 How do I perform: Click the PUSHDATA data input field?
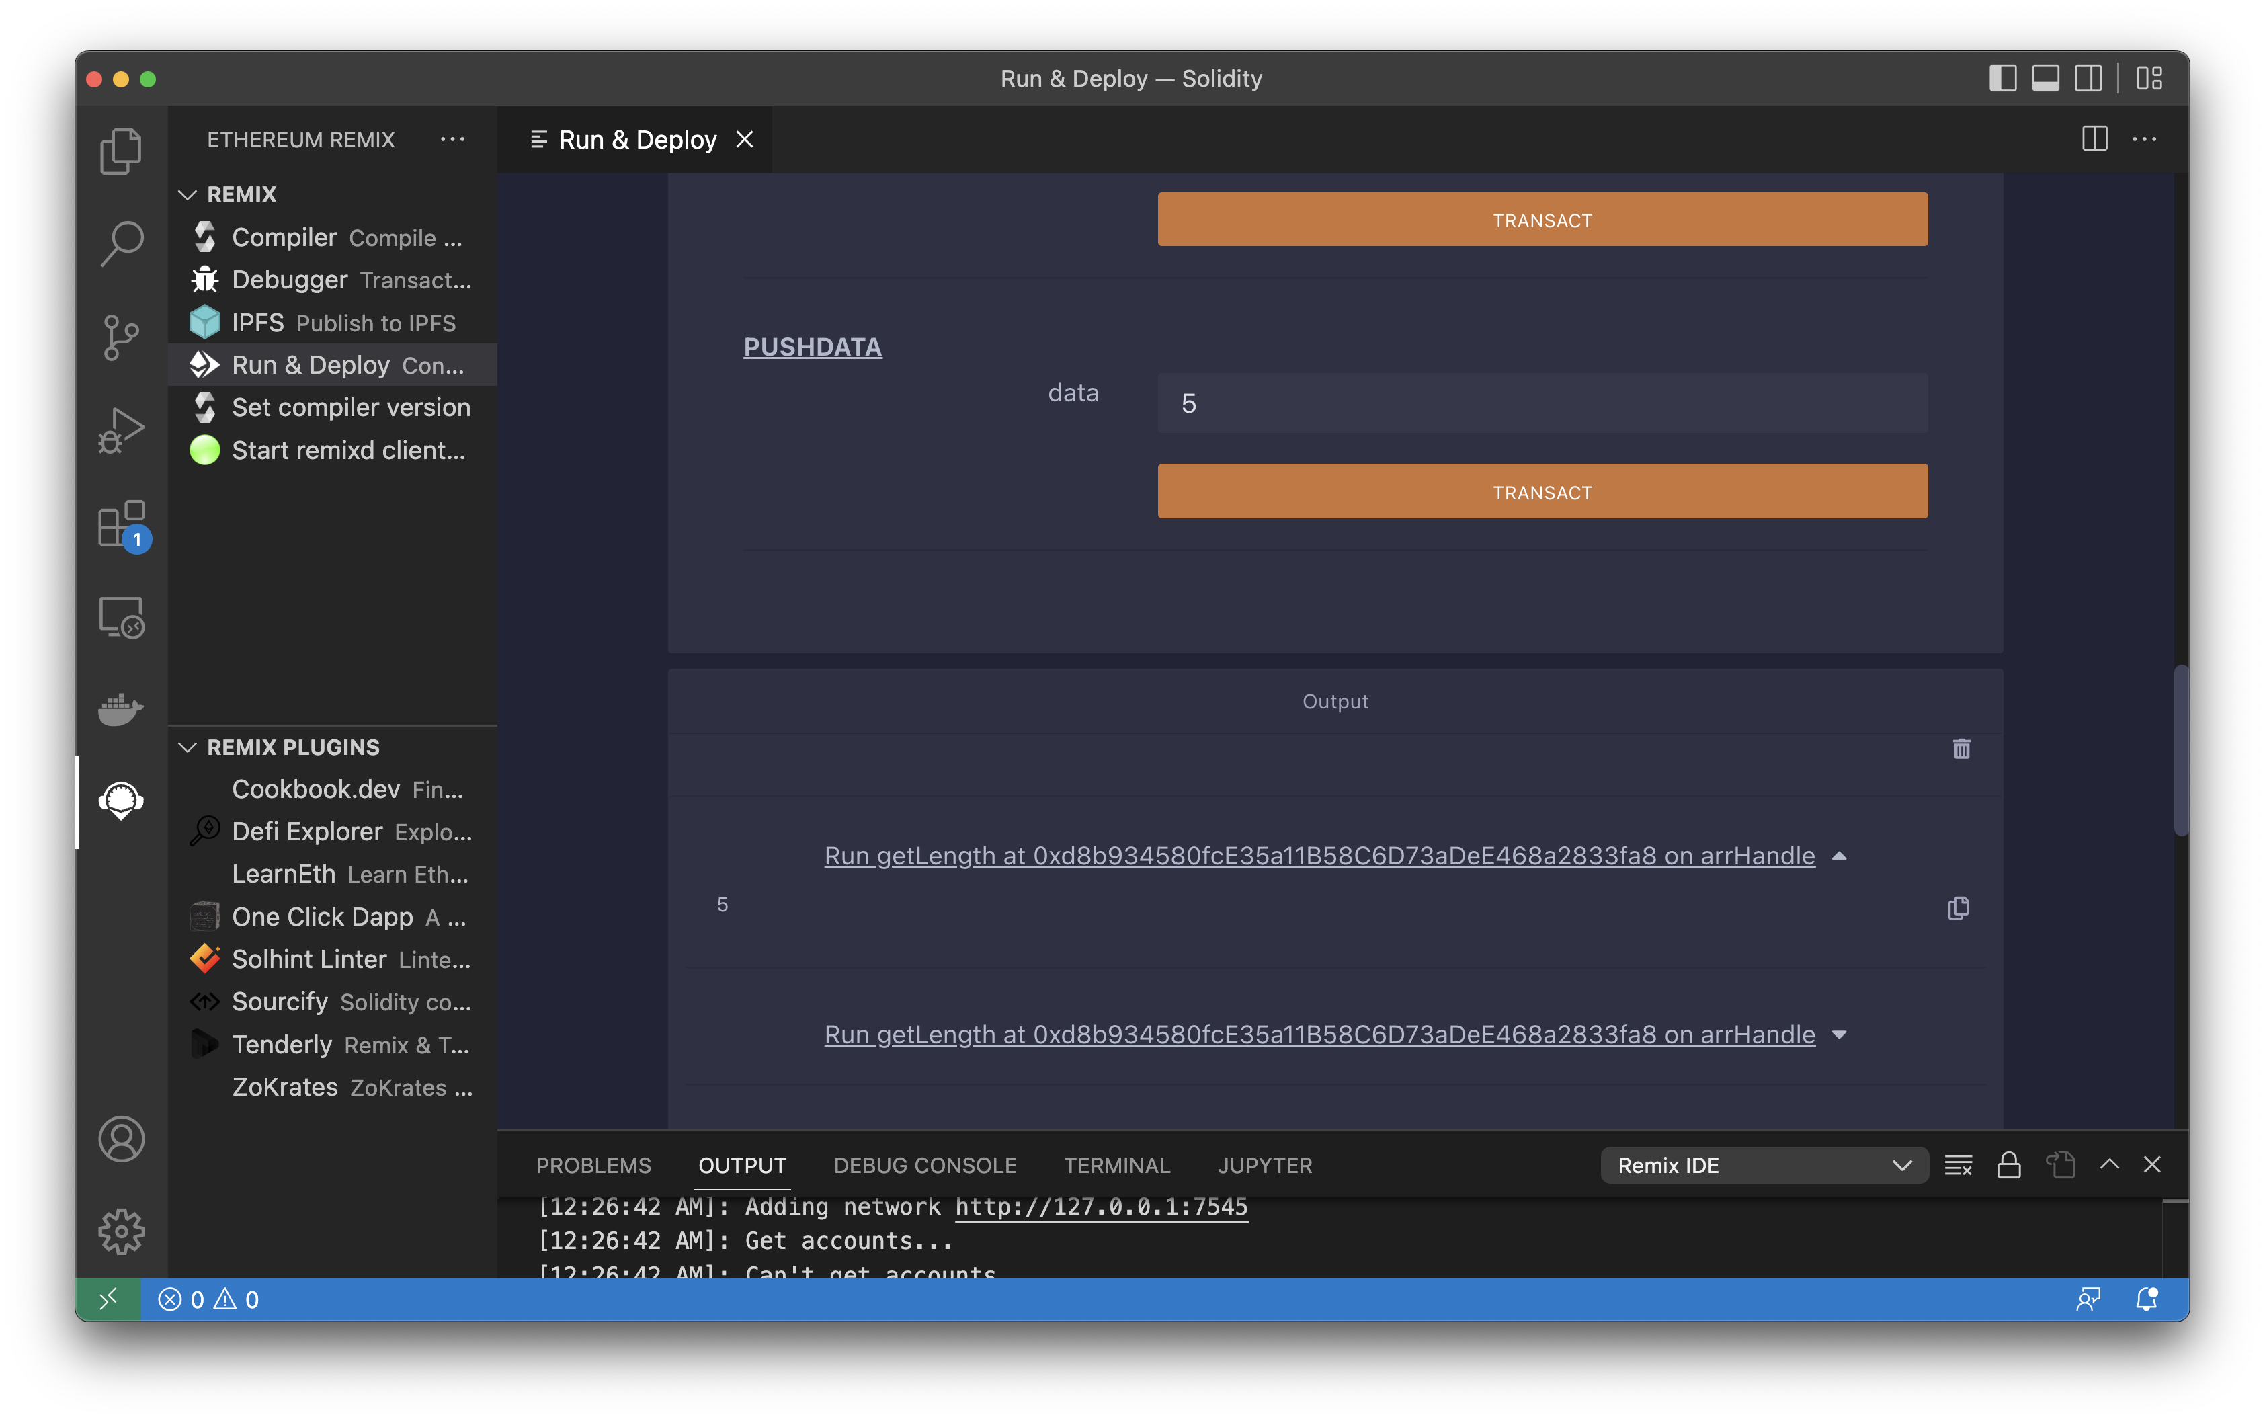(1542, 403)
